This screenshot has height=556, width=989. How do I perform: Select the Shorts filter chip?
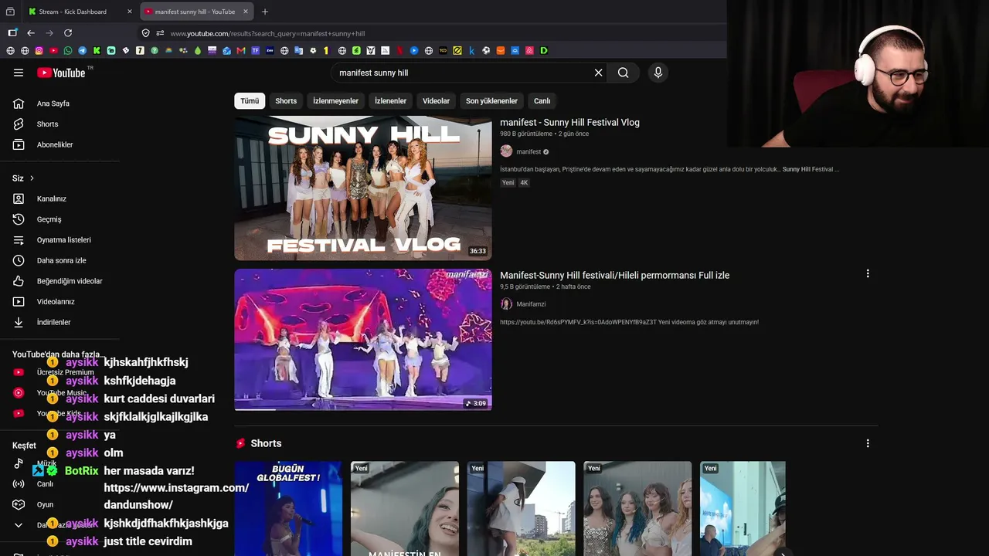point(286,101)
